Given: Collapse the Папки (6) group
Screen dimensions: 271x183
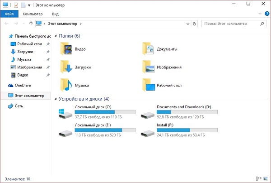Looking at the screenshot, I should point(56,35).
